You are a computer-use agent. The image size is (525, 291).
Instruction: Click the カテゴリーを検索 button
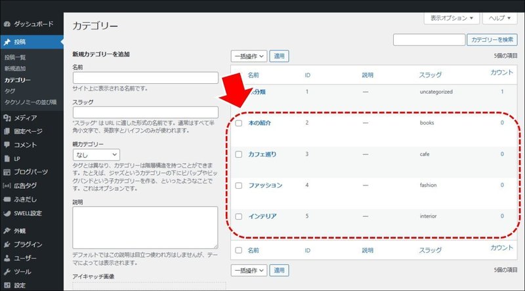click(x=492, y=40)
